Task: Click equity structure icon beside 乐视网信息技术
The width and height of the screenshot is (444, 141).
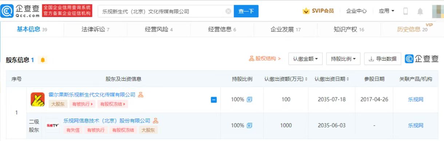Action: pos(155,121)
